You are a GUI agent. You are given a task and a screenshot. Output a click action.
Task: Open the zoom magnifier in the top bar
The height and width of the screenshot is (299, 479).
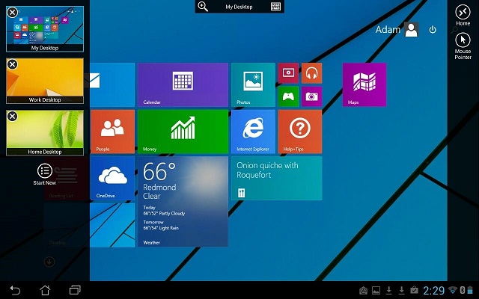pos(202,7)
